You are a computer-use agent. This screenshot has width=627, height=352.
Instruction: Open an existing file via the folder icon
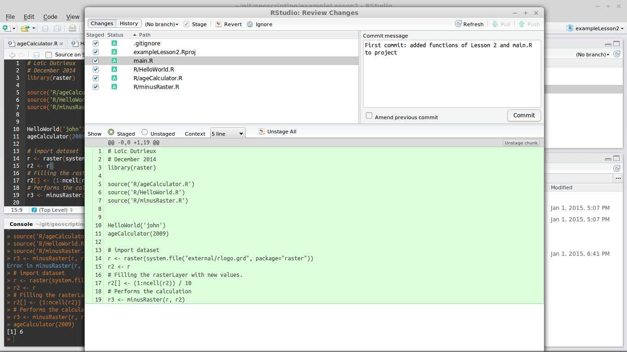(x=25, y=28)
